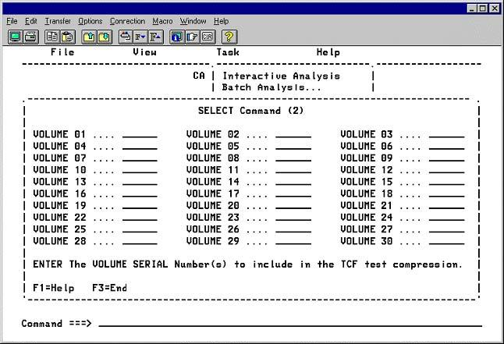Click the VOLUME 20 entry field

pos(293,206)
